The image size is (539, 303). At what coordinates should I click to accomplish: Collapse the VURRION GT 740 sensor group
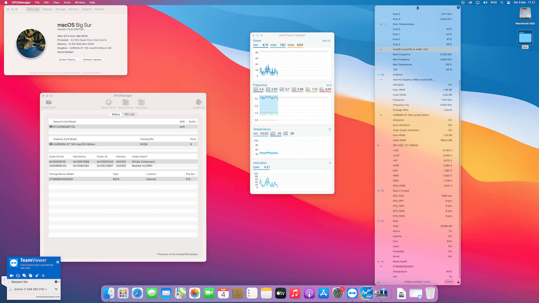(x=381, y=115)
